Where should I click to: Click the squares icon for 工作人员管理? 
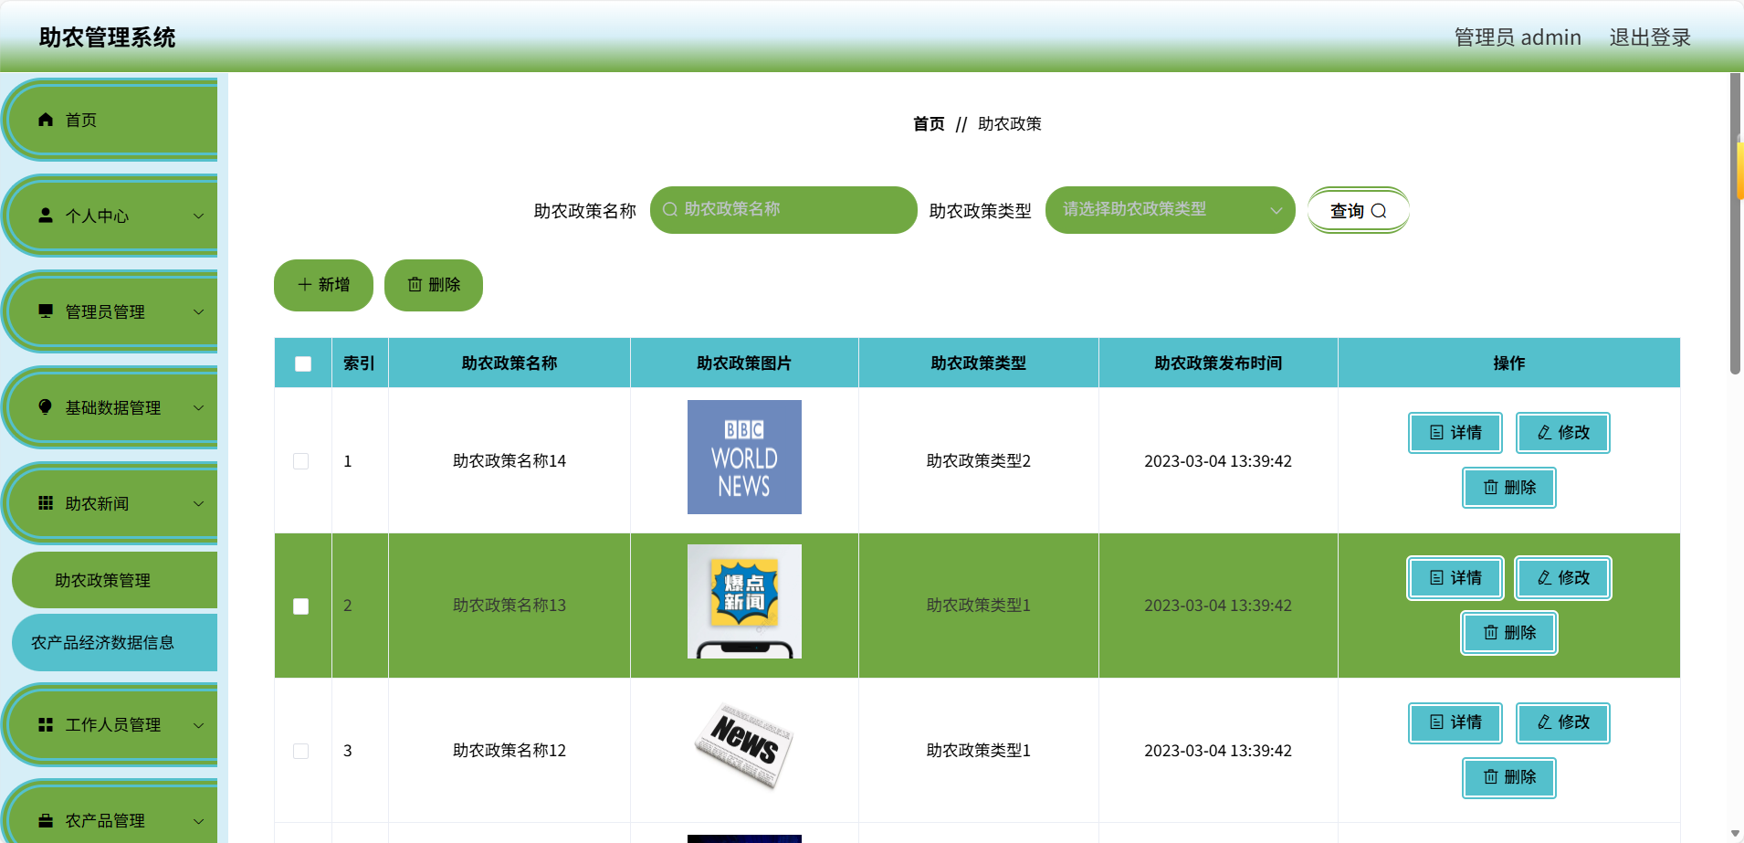[x=46, y=724]
